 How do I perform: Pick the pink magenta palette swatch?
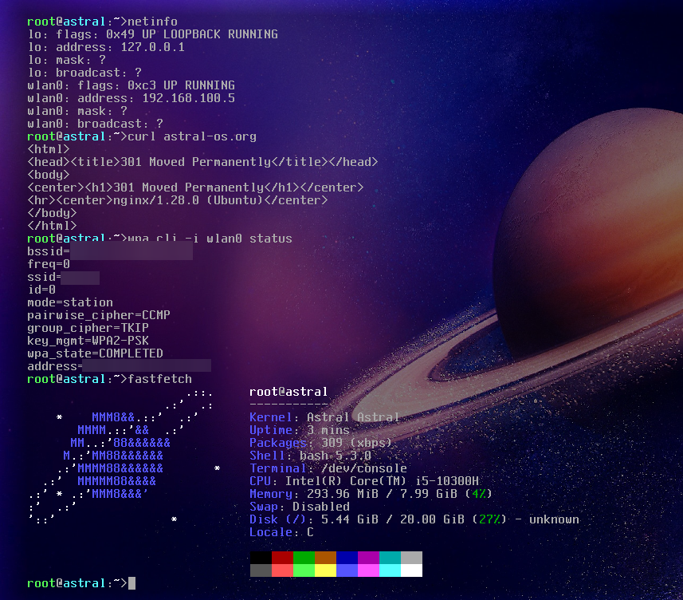tap(368, 570)
